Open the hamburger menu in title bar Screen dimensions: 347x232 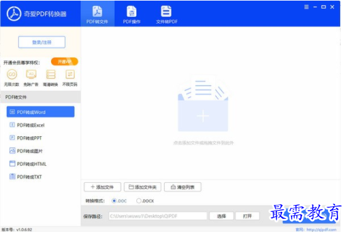coord(306,7)
